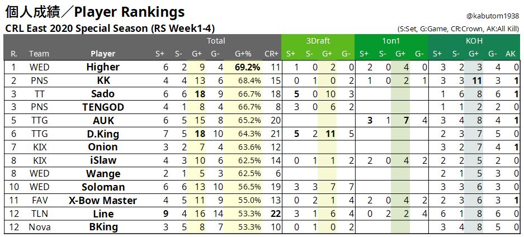Click the FAV team cell
The image size is (524, 237).
[39, 200]
